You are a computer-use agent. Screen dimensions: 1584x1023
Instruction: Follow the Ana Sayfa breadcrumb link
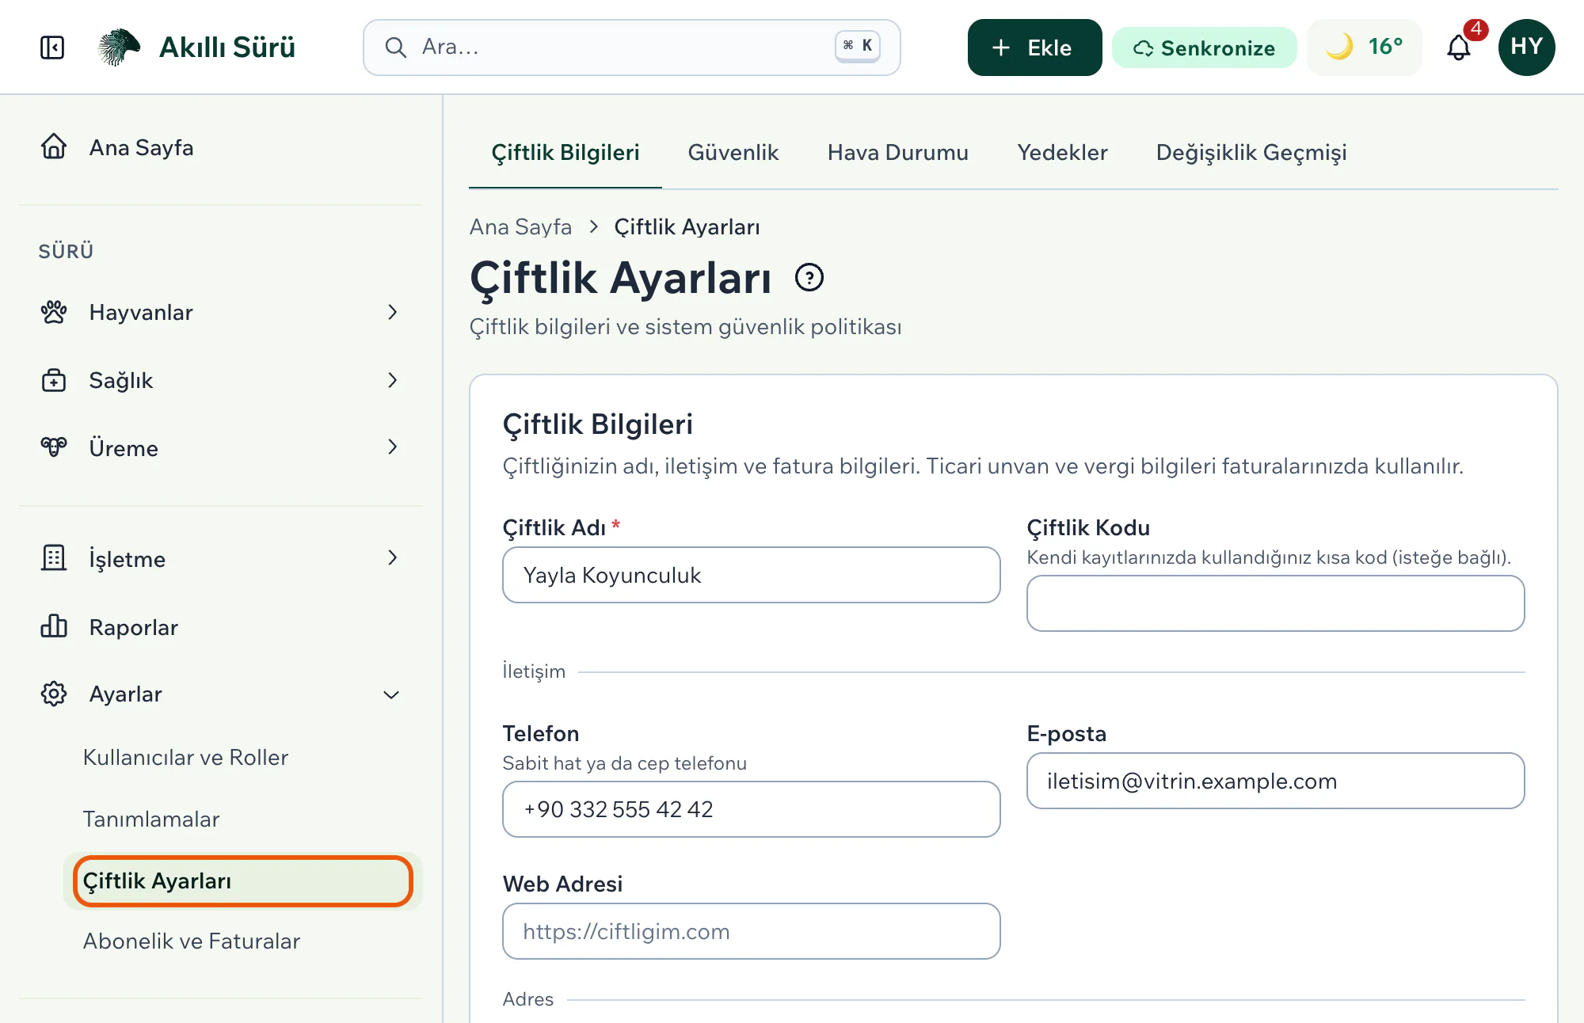(520, 227)
